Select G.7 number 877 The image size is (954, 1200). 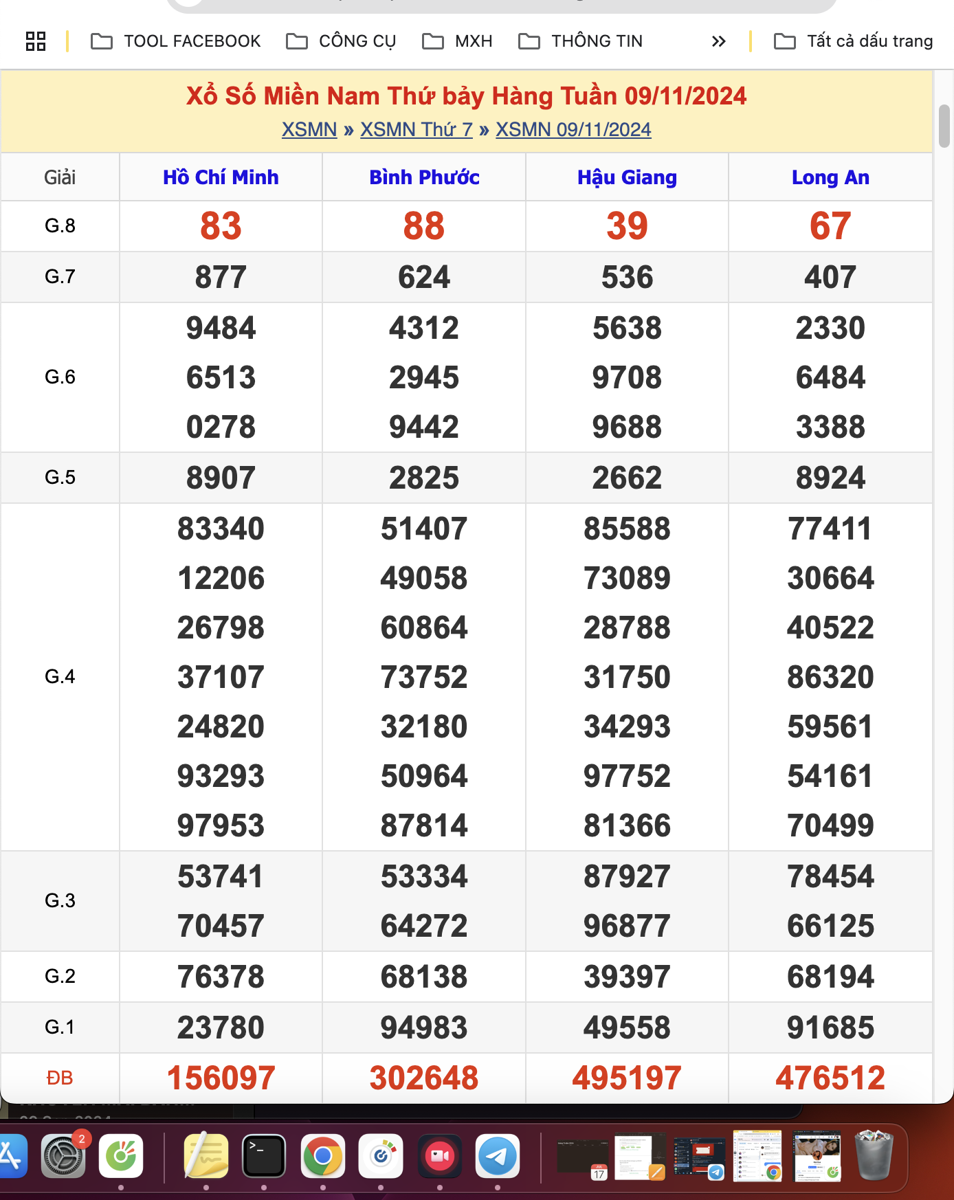pos(221,277)
